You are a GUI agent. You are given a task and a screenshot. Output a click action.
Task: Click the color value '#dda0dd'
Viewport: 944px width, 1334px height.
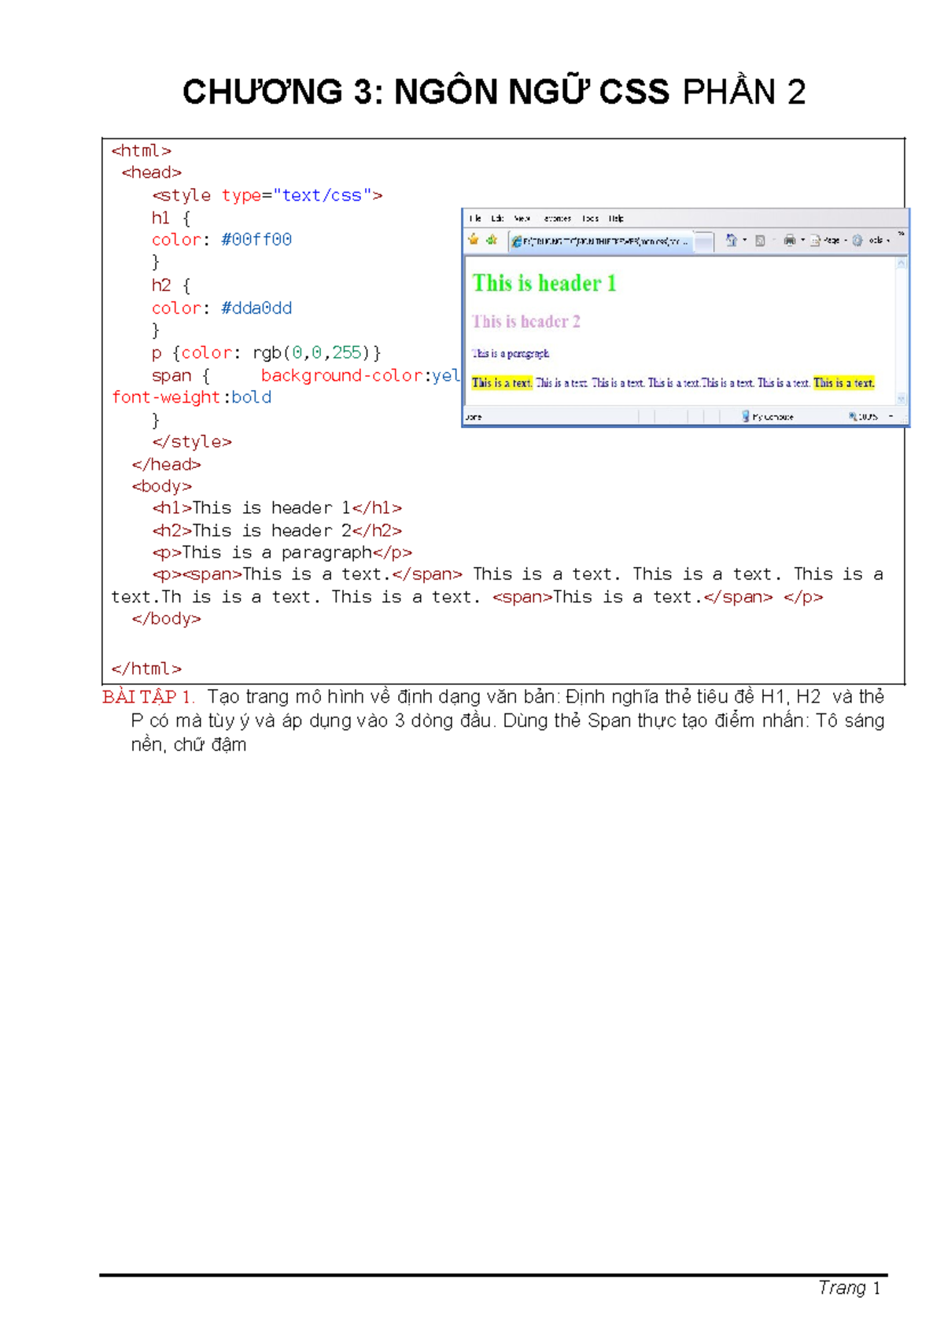click(x=256, y=308)
